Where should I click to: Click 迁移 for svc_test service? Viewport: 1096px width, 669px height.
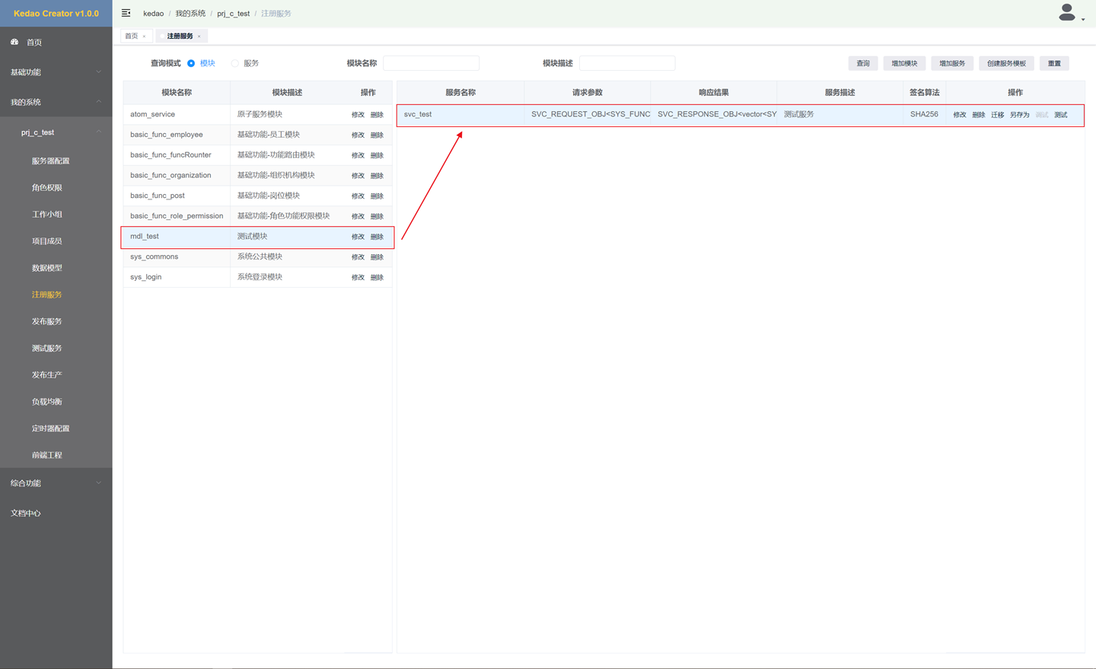pos(998,115)
